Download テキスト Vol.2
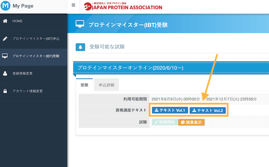The width and height of the screenshot is (269, 167). (207, 110)
